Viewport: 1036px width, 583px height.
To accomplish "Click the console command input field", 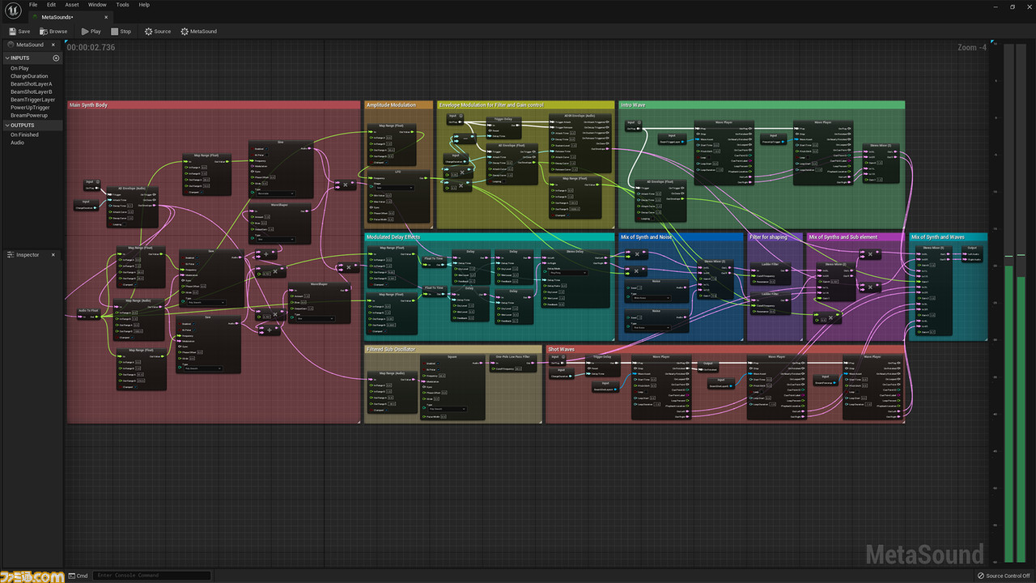I will click(151, 576).
